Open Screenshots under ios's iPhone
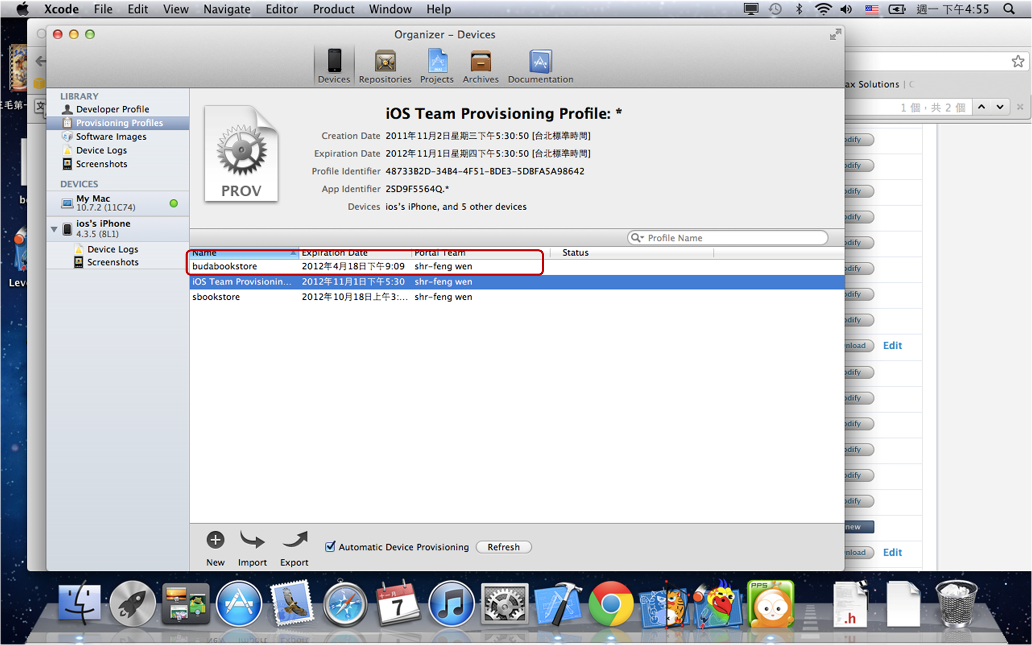This screenshot has height=645, width=1032. [112, 262]
